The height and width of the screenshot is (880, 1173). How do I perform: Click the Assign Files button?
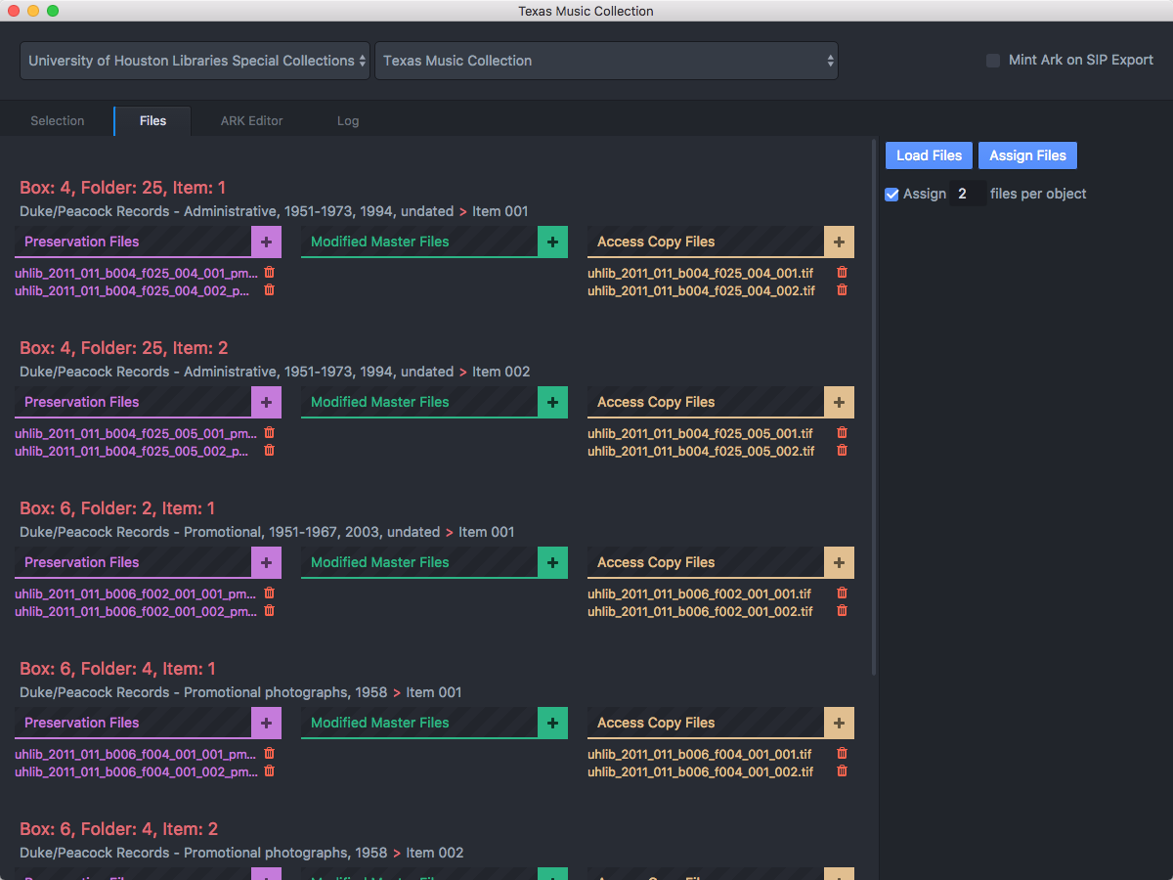tap(1027, 155)
